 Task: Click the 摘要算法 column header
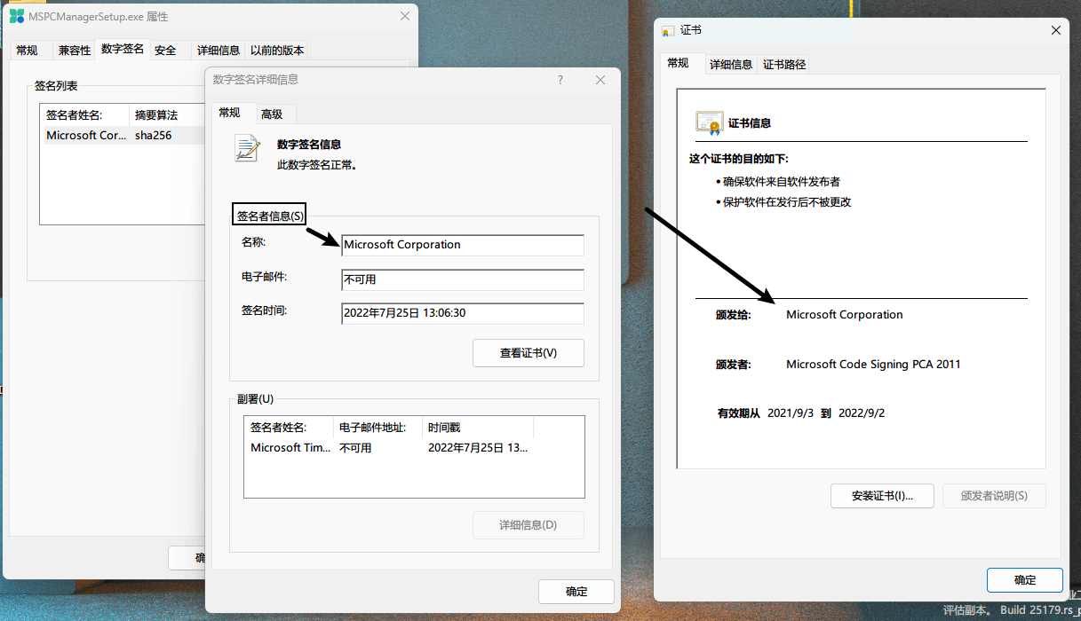167,115
